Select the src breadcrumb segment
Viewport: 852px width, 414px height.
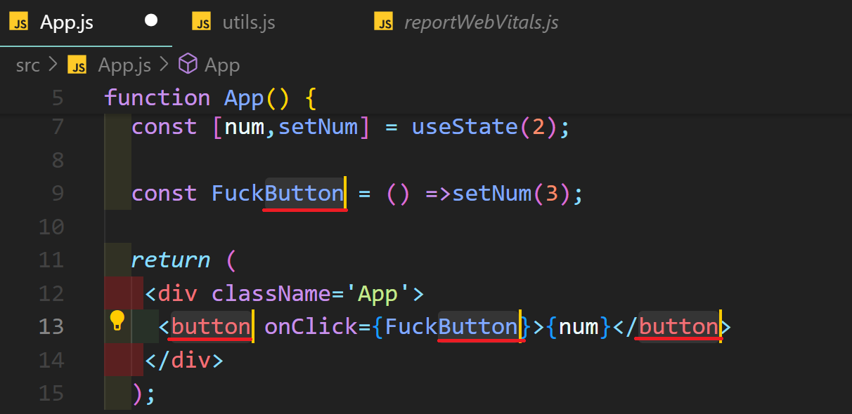click(28, 65)
